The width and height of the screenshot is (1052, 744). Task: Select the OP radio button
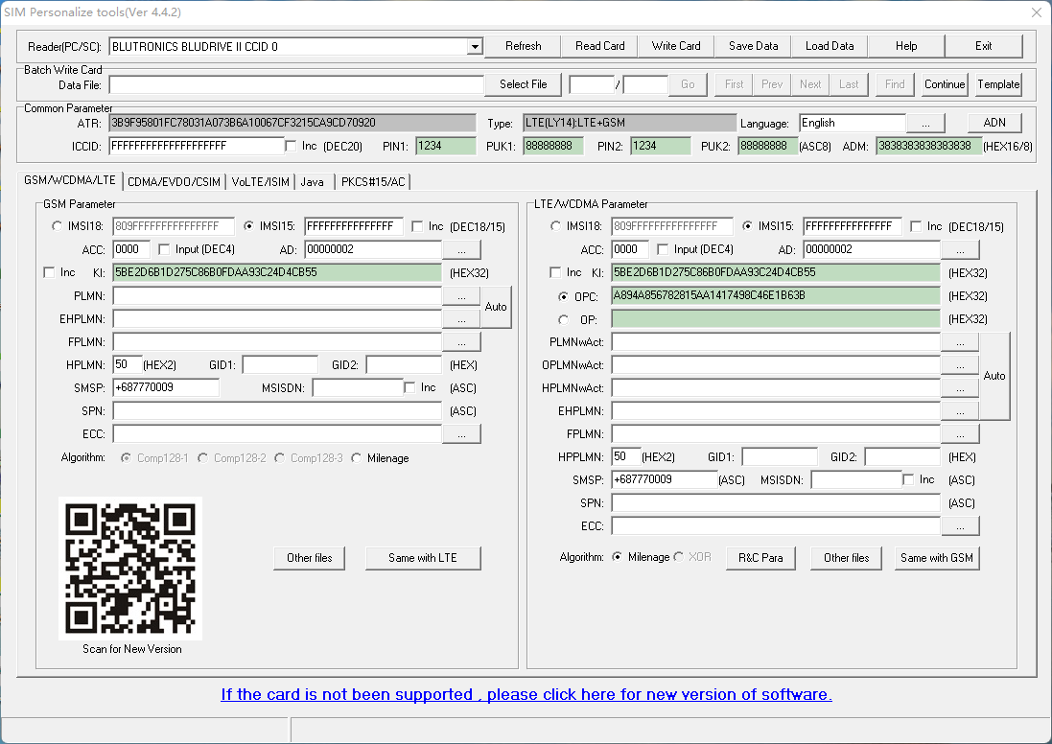(563, 319)
